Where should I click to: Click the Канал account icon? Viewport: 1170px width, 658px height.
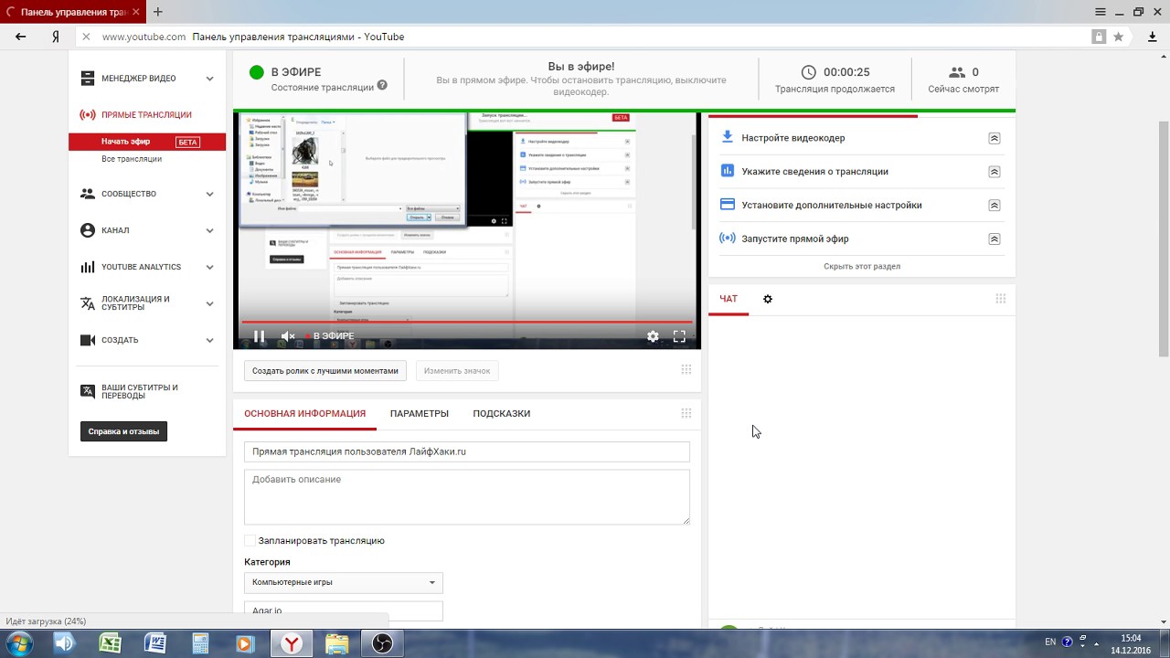coord(88,230)
